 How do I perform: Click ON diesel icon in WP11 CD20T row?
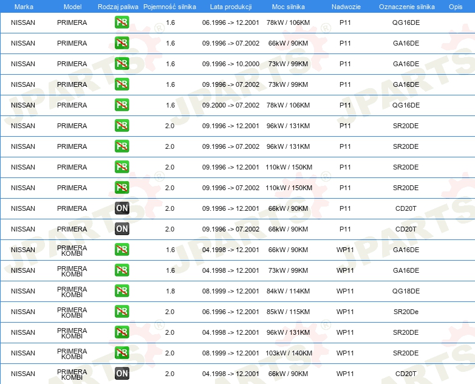[x=121, y=374]
